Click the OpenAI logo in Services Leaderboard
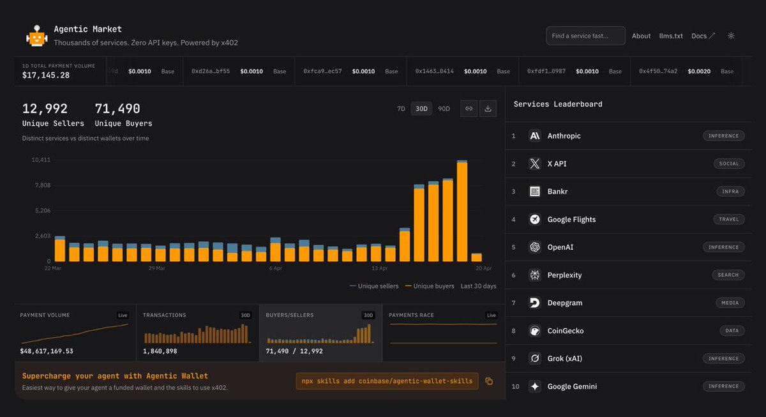The image size is (766, 417). coord(534,246)
